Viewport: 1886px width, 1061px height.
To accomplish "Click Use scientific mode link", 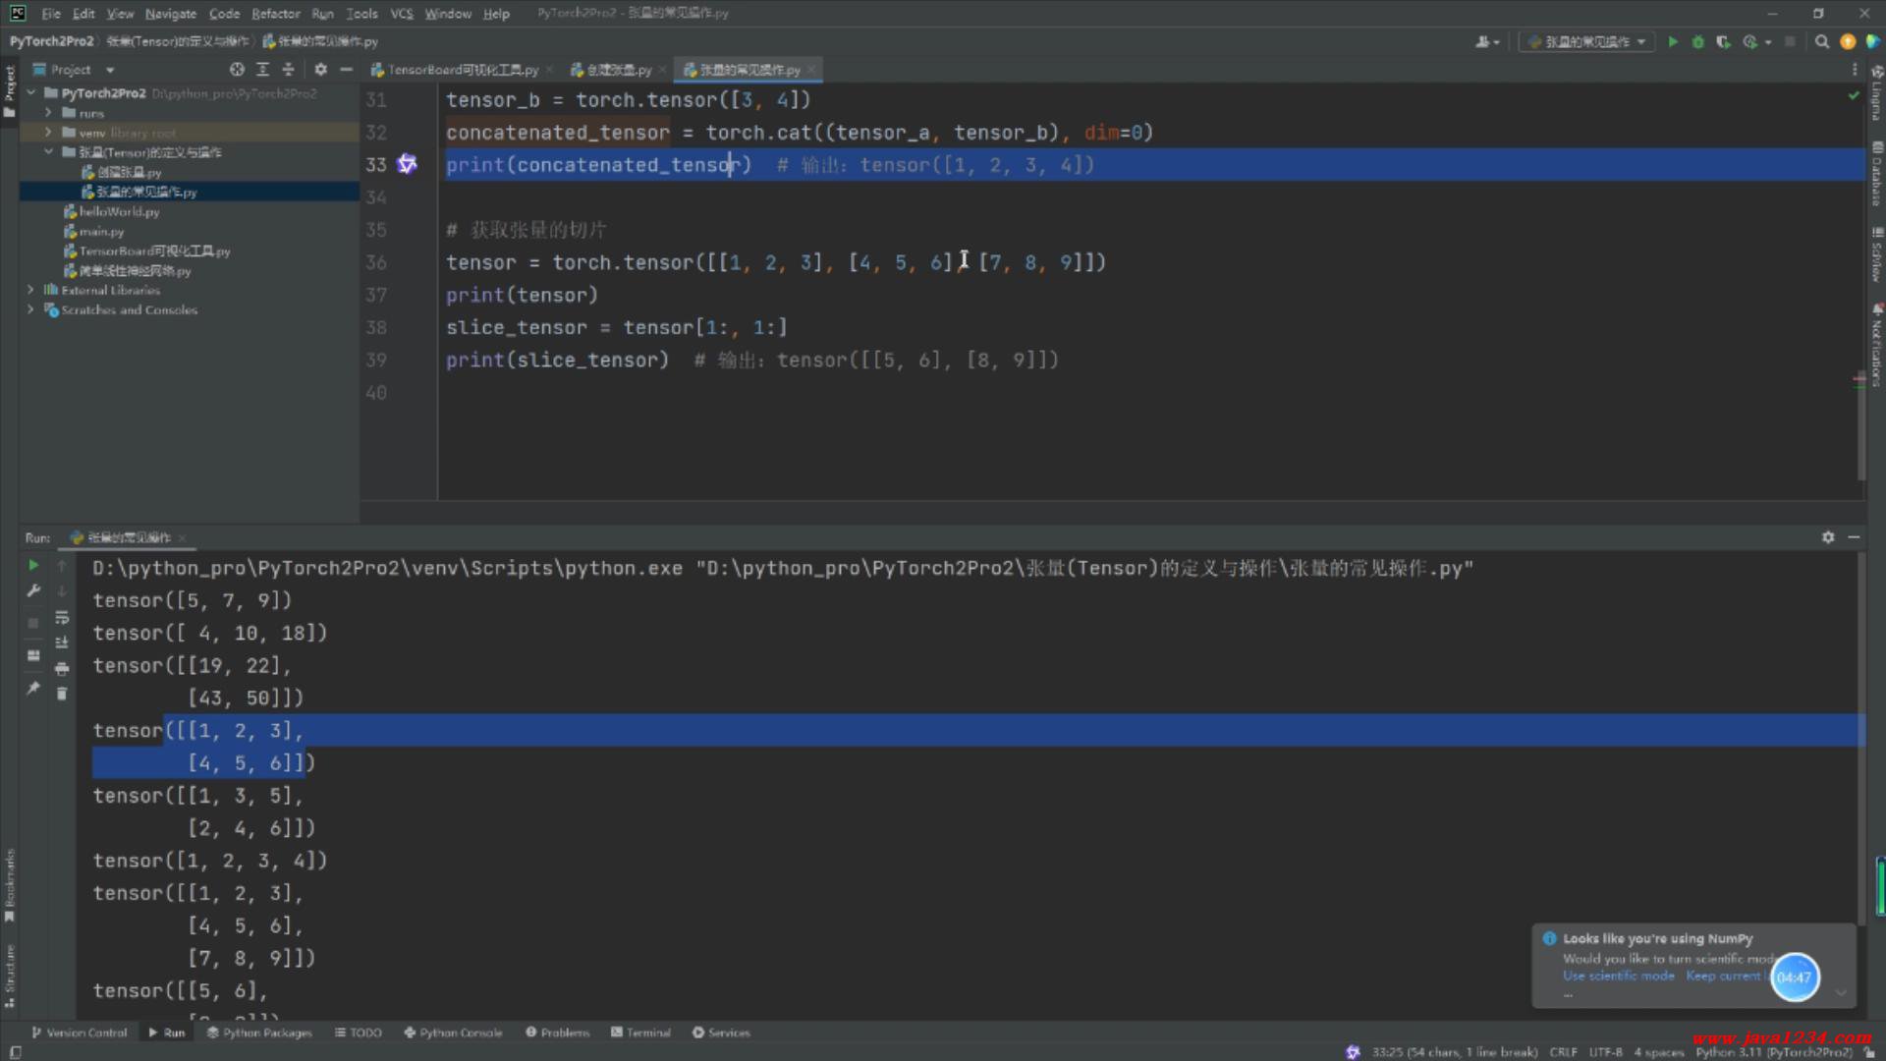I will click(1618, 976).
